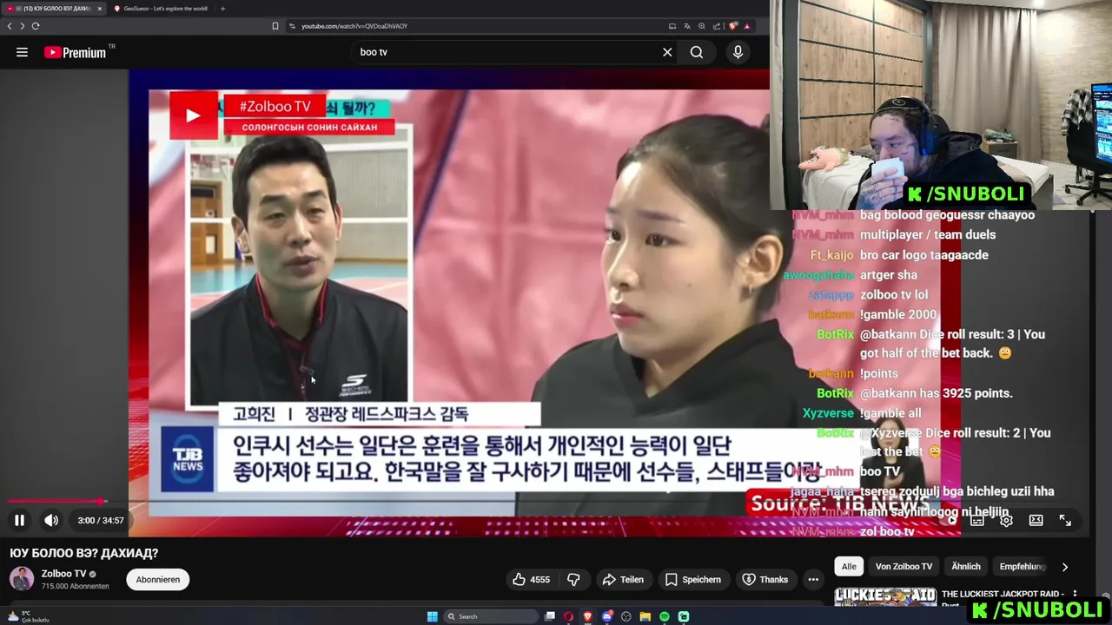The width and height of the screenshot is (1112, 625).
Task: Open Opera browser from the taskbar
Action: click(568, 616)
